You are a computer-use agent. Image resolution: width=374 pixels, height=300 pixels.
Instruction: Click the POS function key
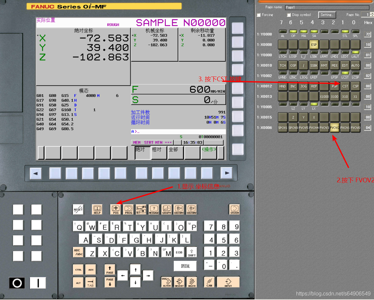point(116,209)
